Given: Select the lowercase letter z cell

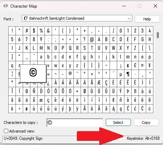Looking at the screenshot, I should 77,65.
